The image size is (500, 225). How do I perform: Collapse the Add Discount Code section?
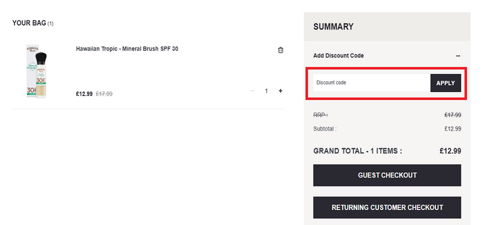[x=458, y=56]
